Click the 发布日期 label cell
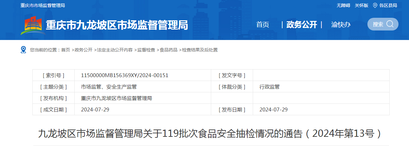This screenshot has width=409, height=146. [x=232, y=109]
